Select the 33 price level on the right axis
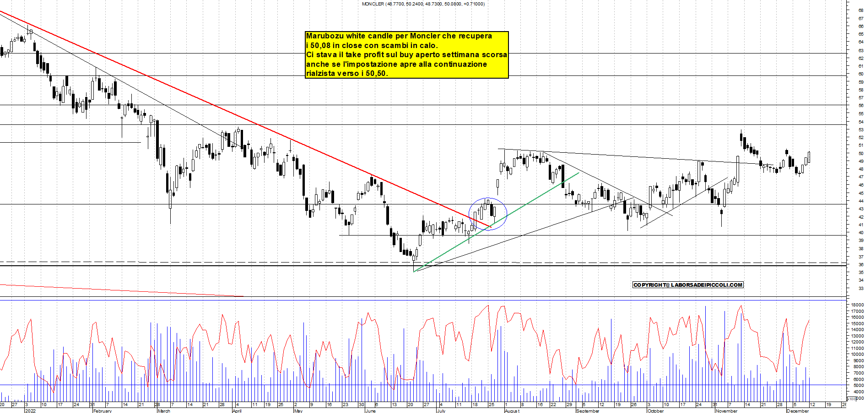Screen dimensions: 865x413 point(861,289)
